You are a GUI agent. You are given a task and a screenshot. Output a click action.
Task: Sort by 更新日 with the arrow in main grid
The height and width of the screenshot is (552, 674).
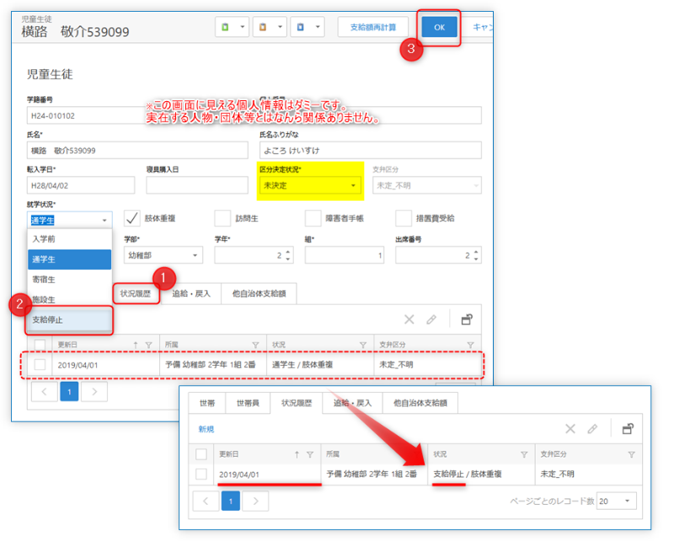pos(136,345)
